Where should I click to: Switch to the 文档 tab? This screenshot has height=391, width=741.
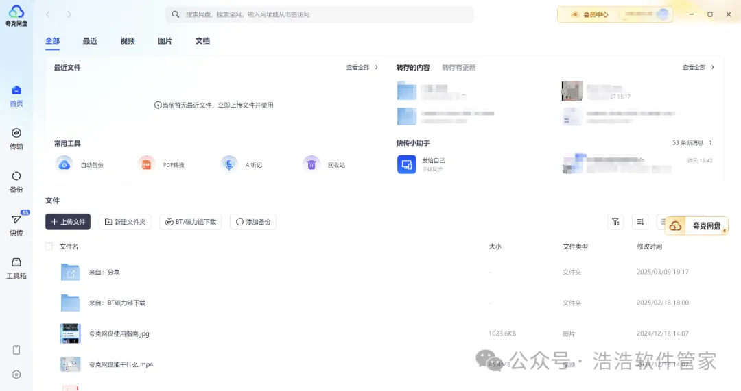click(202, 41)
